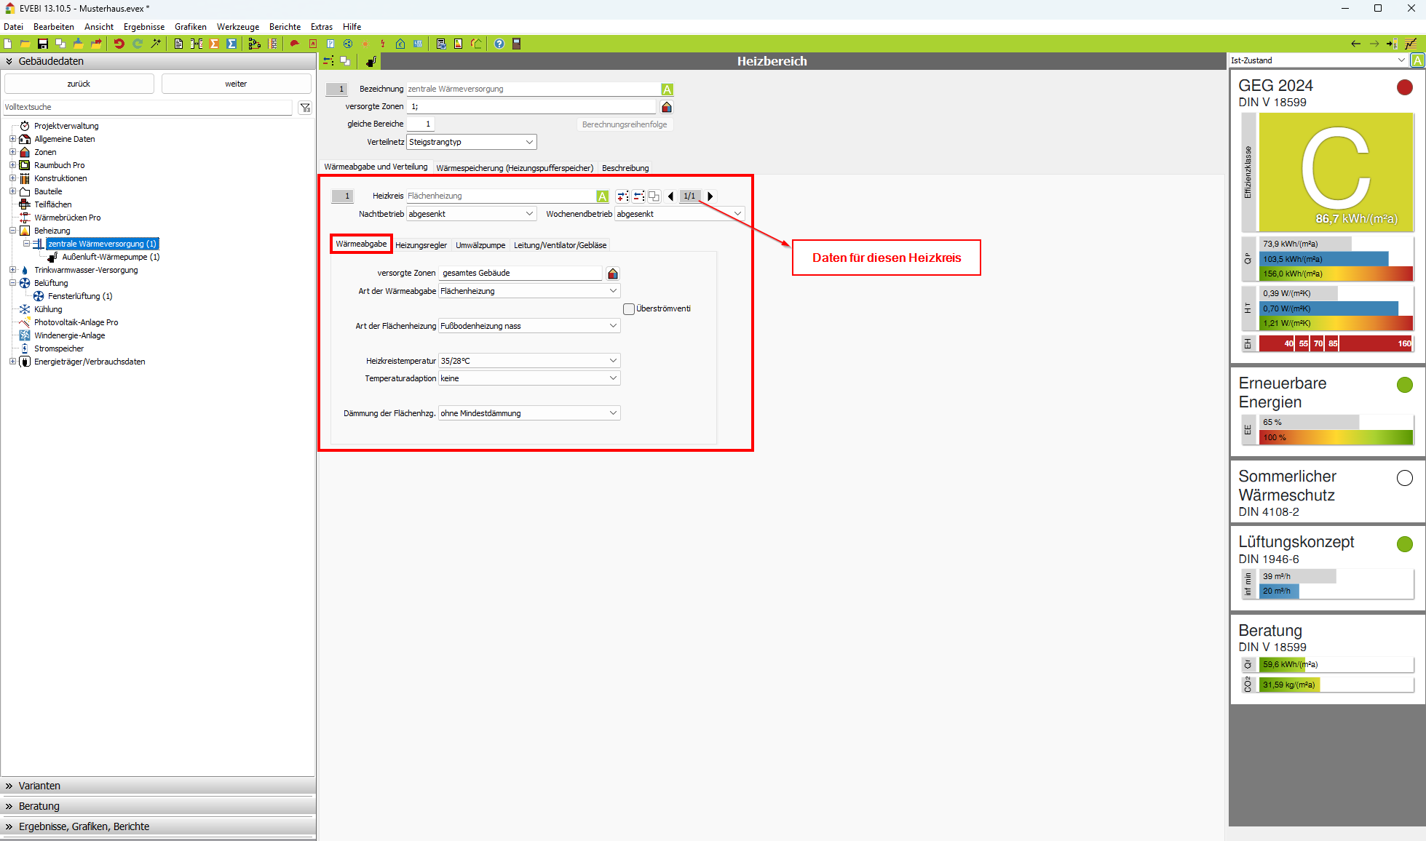Image resolution: width=1426 pixels, height=841 pixels.
Task: Click the green A icon beside Bezeichnung
Action: pyautogui.click(x=667, y=89)
